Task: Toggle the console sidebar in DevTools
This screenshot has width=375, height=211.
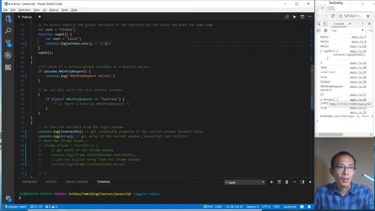Action: (319, 30)
